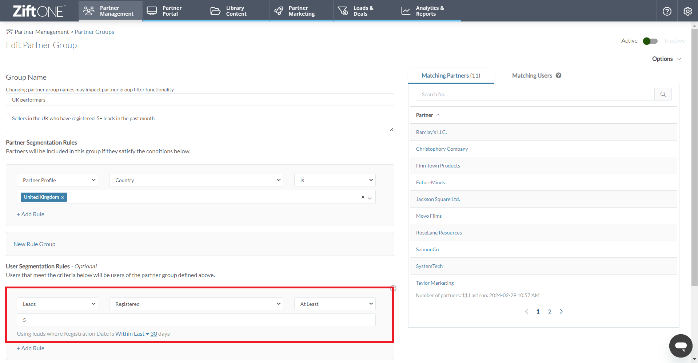
Task: Open RoseLane Resources partner
Action: [x=439, y=233]
